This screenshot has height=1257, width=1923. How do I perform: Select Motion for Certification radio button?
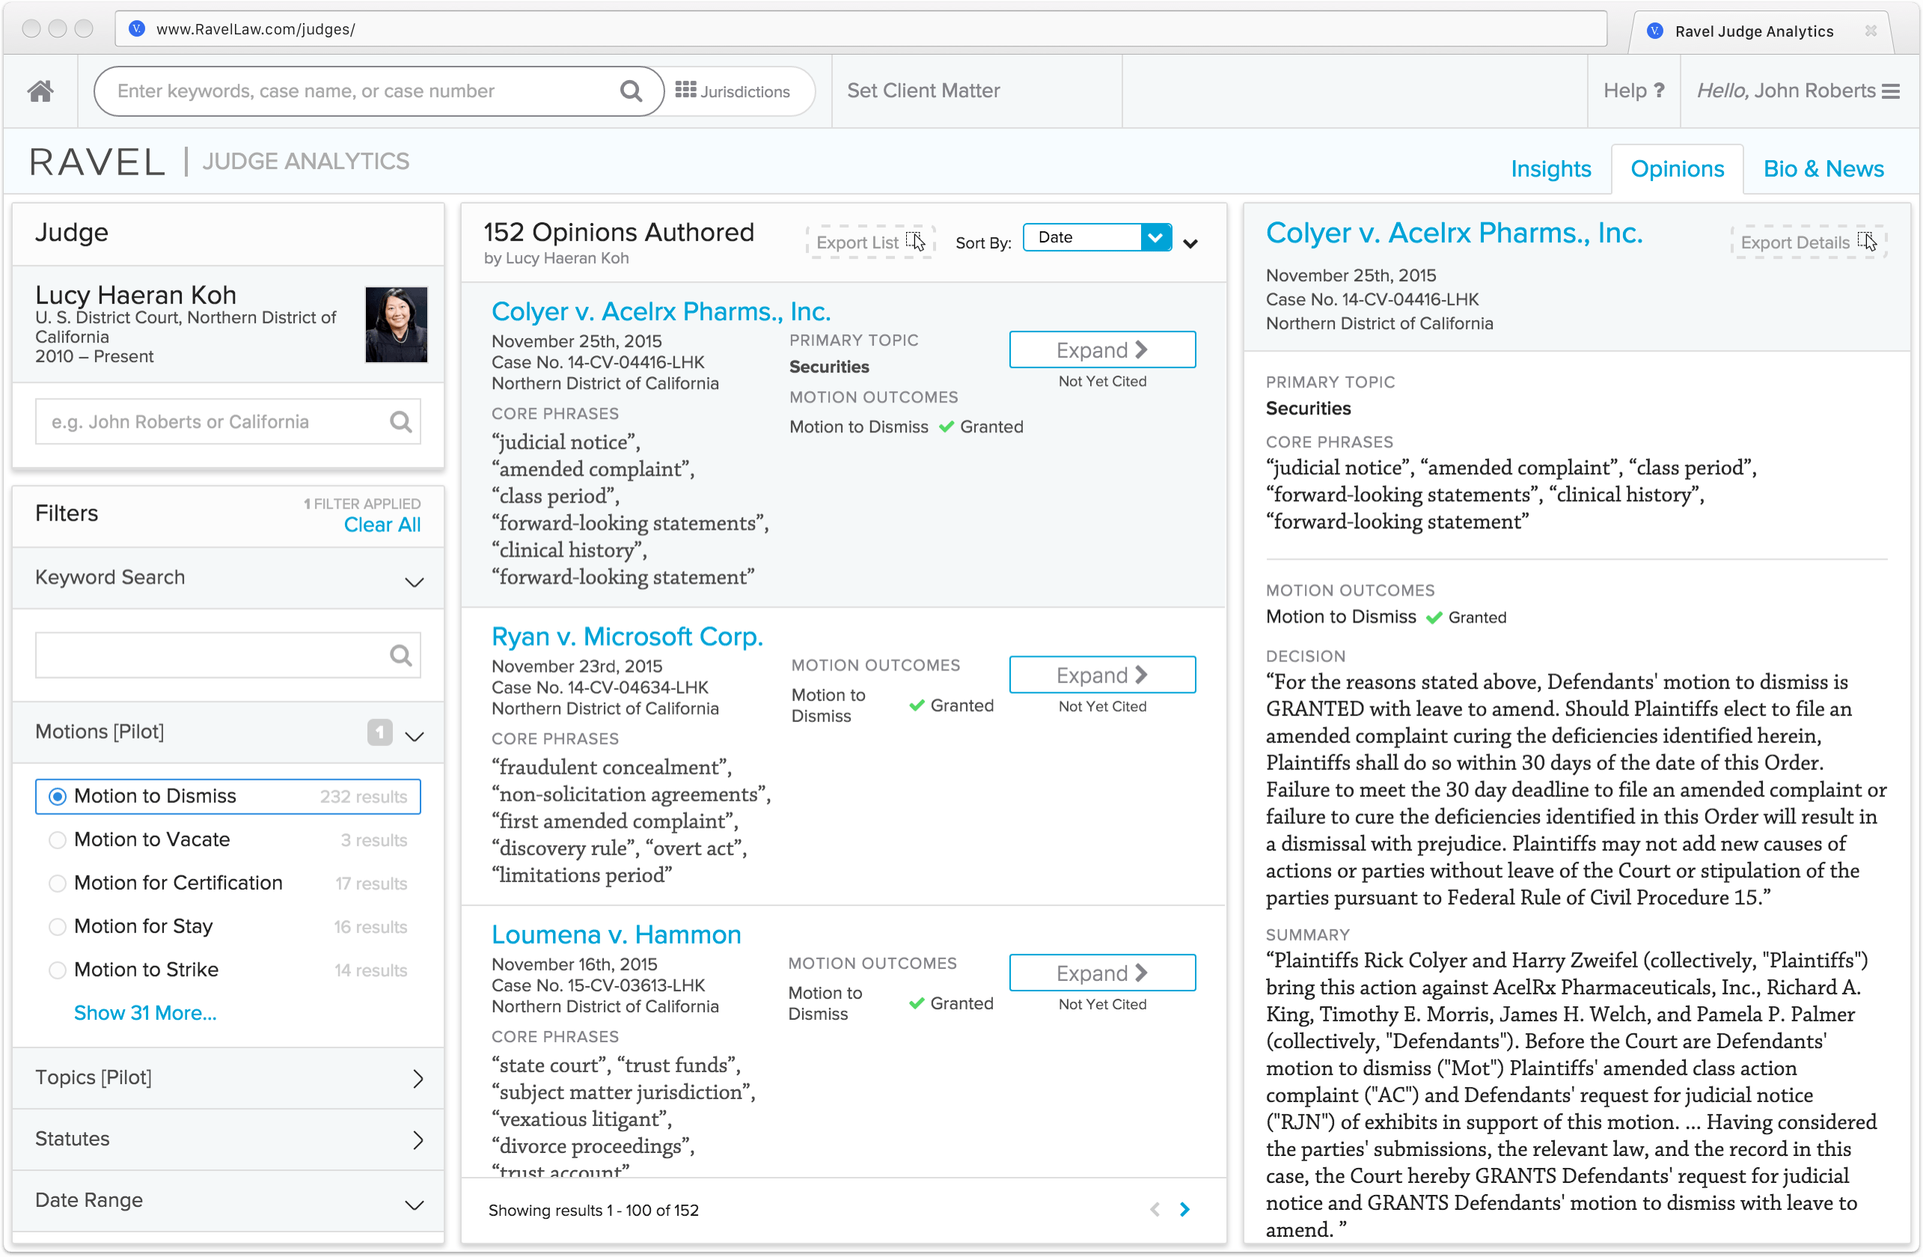57,884
